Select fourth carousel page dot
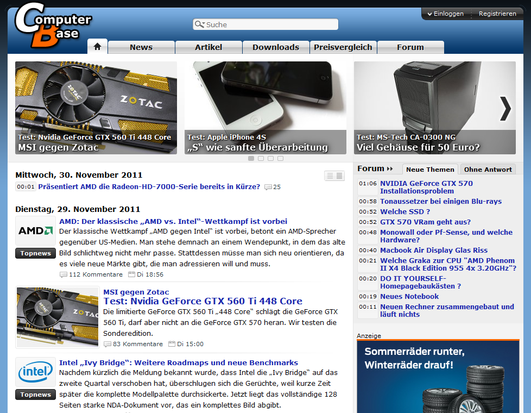The image size is (531, 413). tap(280, 158)
